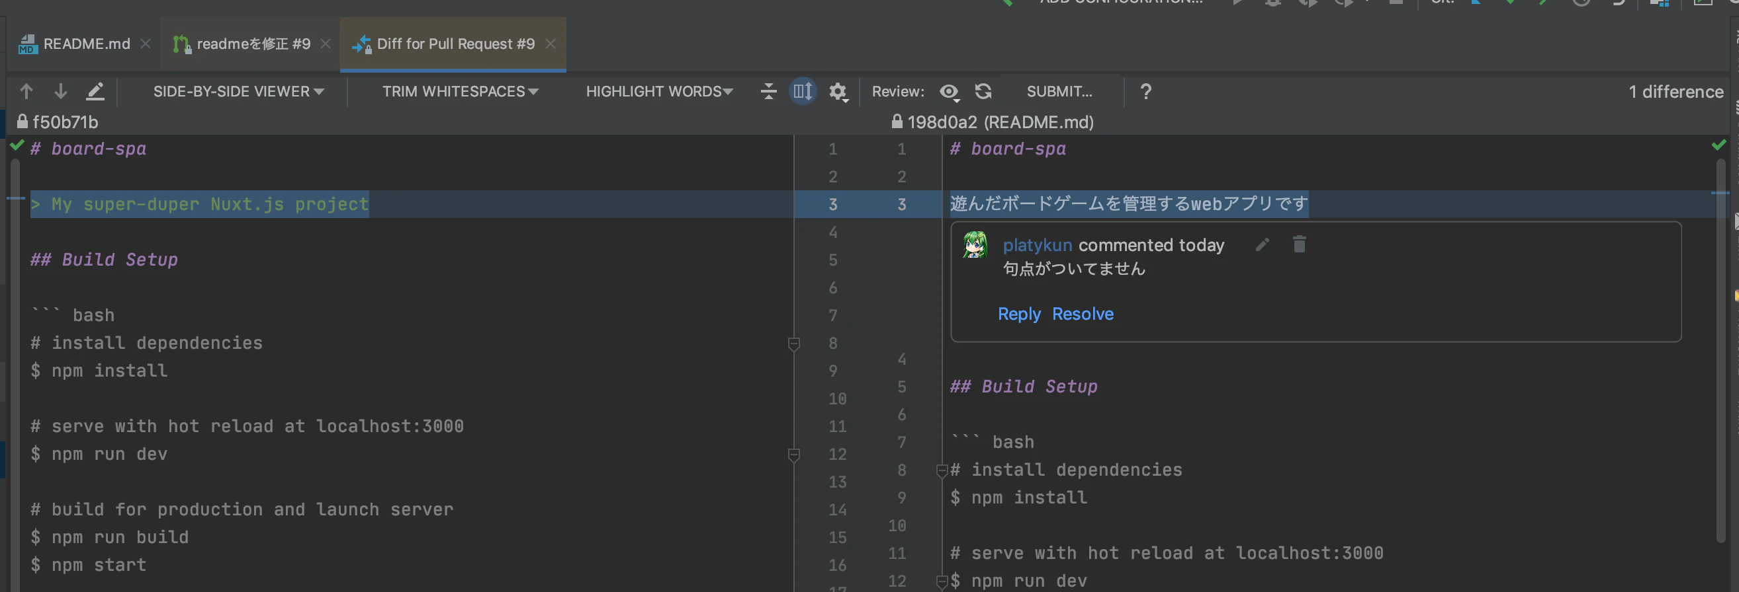
Task: Close the README.md tab
Action: 145,44
